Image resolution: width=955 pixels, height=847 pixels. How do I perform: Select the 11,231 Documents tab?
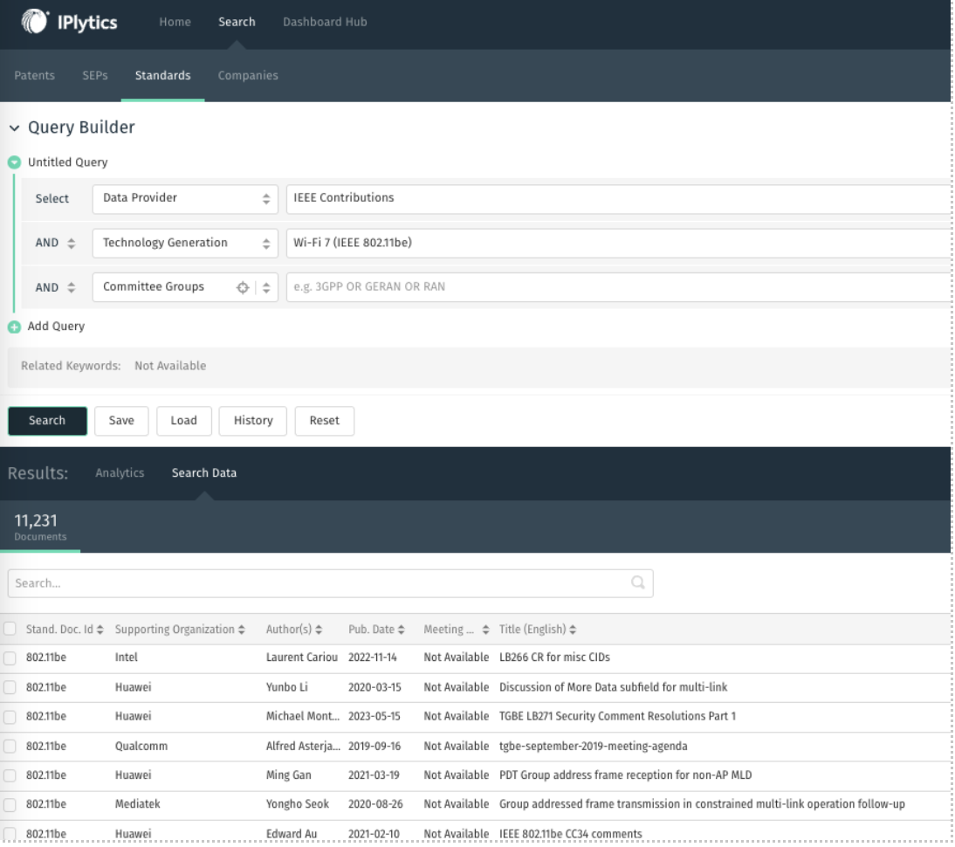(x=40, y=527)
